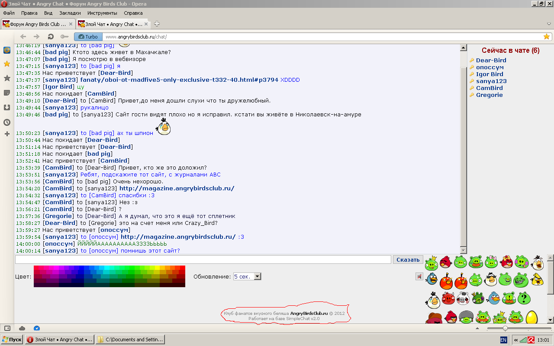Click chat log scrollbar up arrow
554x346 pixels.
point(464,48)
